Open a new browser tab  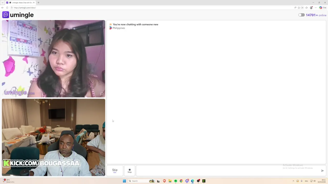tap(38, 3)
